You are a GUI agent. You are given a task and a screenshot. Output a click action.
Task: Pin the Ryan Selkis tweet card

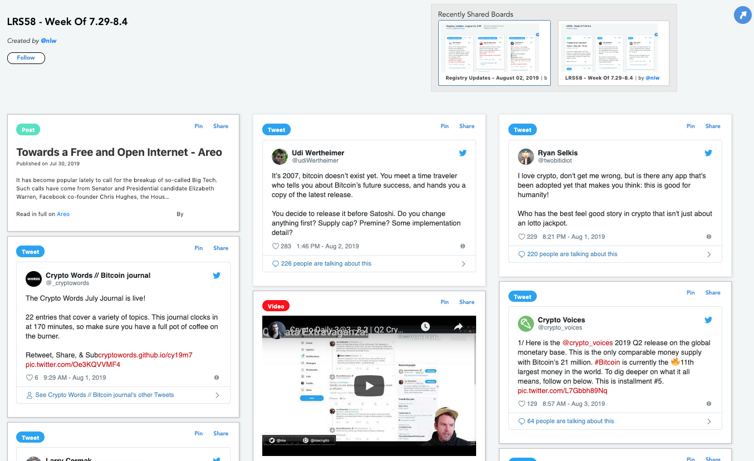pos(691,126)
